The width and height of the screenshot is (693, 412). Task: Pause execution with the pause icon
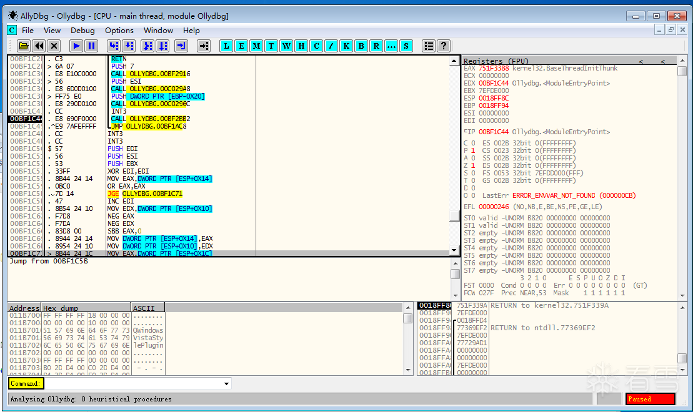pyautogui.click(x=91, y=46)
